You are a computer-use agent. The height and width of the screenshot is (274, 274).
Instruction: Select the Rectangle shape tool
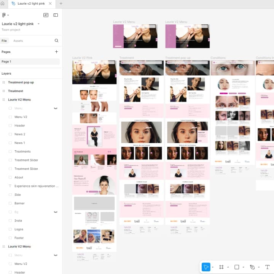pos(237,267)
